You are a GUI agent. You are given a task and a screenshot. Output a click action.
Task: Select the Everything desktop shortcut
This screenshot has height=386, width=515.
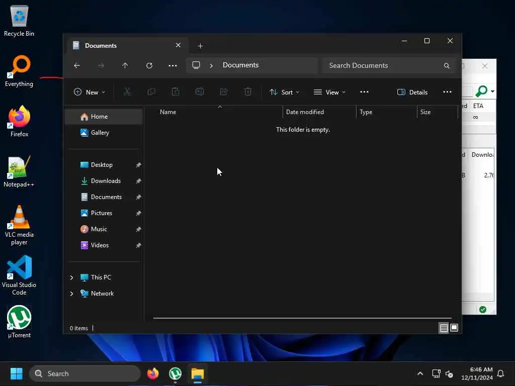tap(19, 71)
